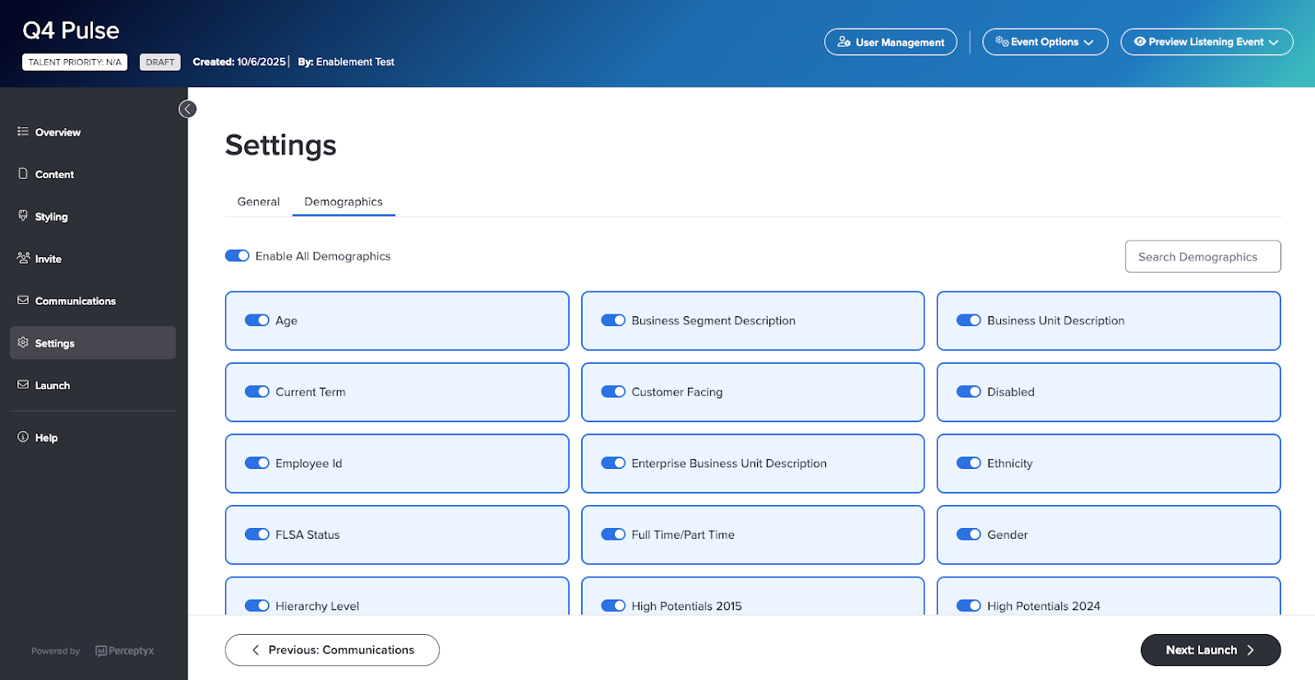Disable Full Time/Part Time demographic
Viewport: 1315px width, 680px height.
tap(613, 535)
